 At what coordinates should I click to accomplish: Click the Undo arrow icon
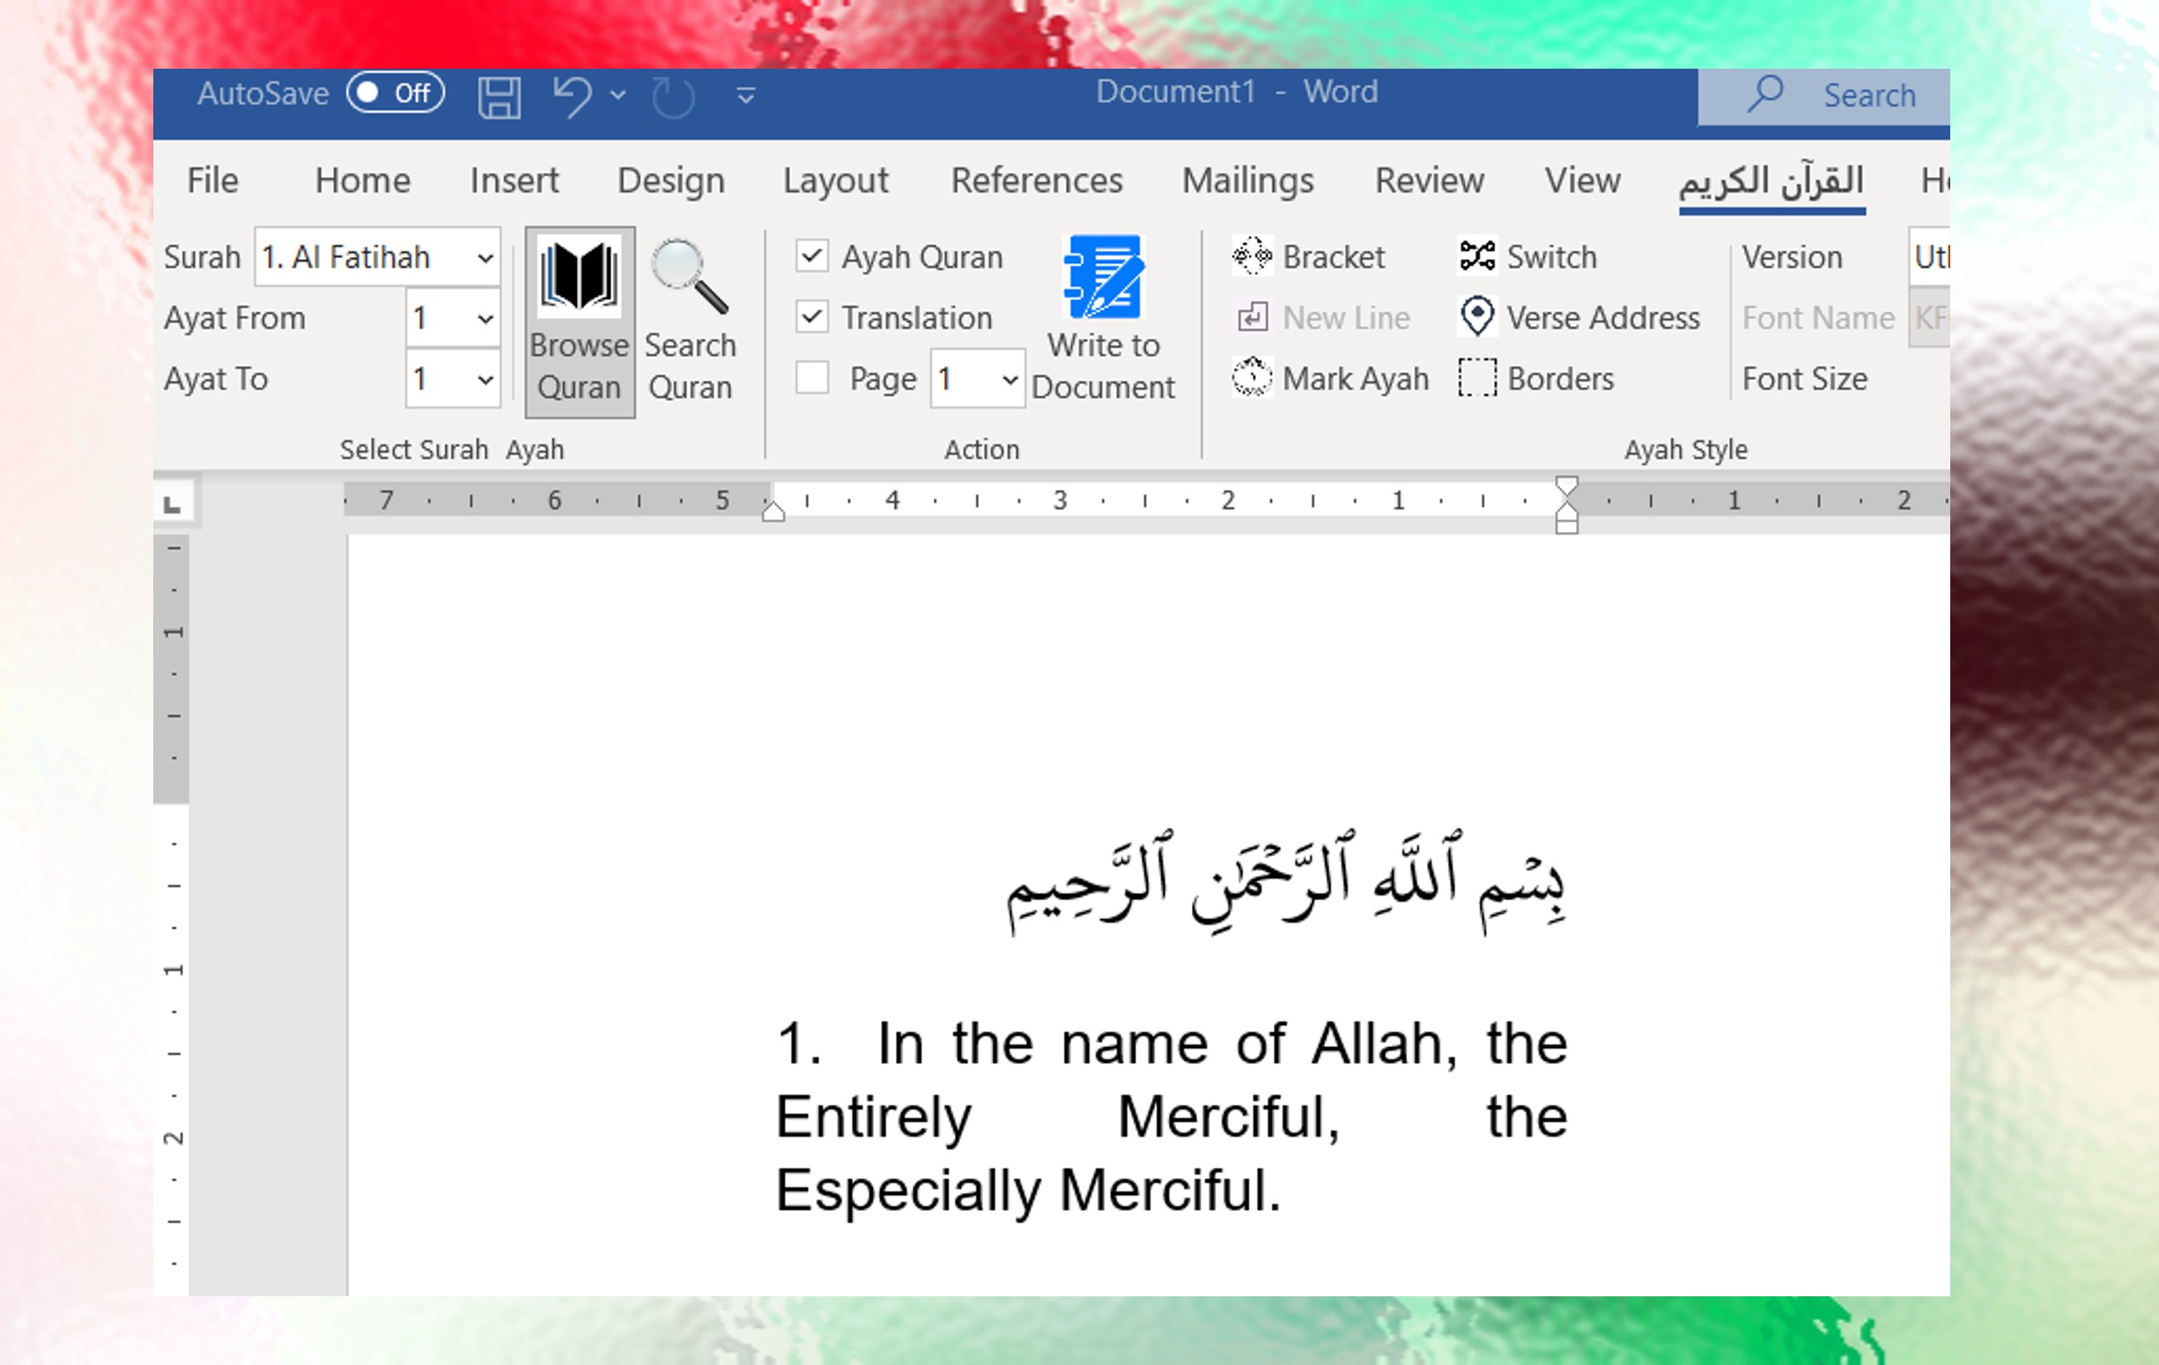point(572,96)
